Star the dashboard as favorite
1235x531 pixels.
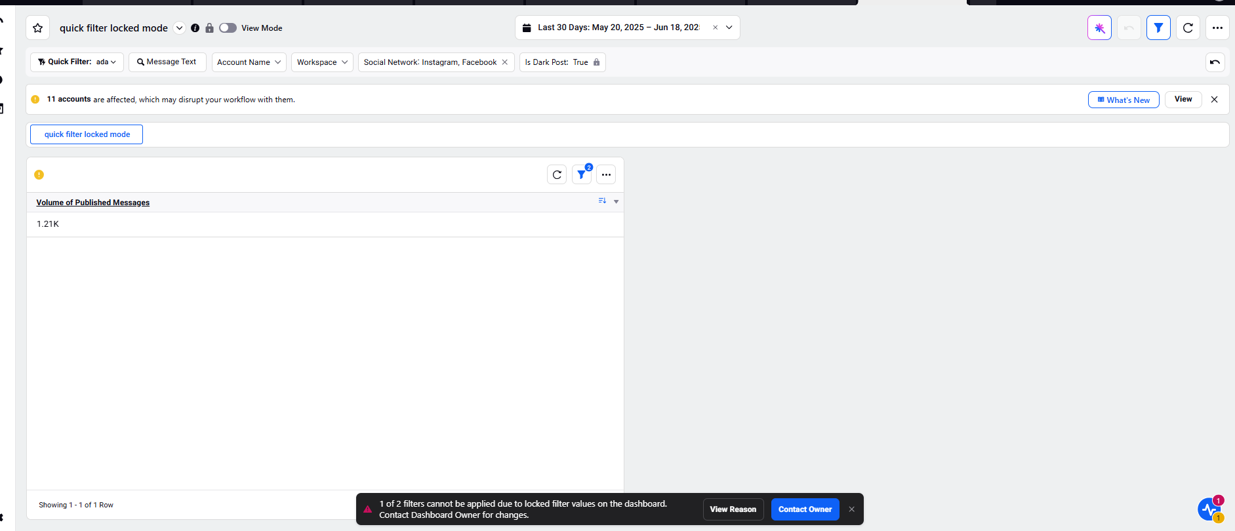click(38, 28)
